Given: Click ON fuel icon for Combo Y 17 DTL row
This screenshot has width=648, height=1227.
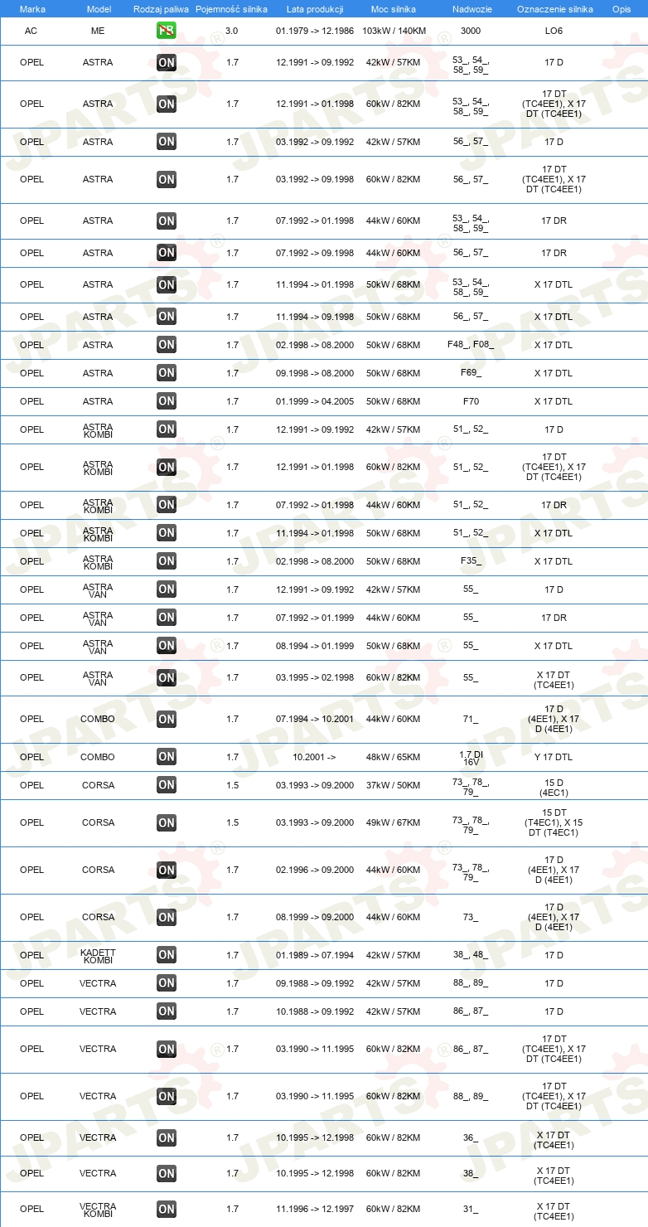Looking at the screenshot, I should click(167, 757).
